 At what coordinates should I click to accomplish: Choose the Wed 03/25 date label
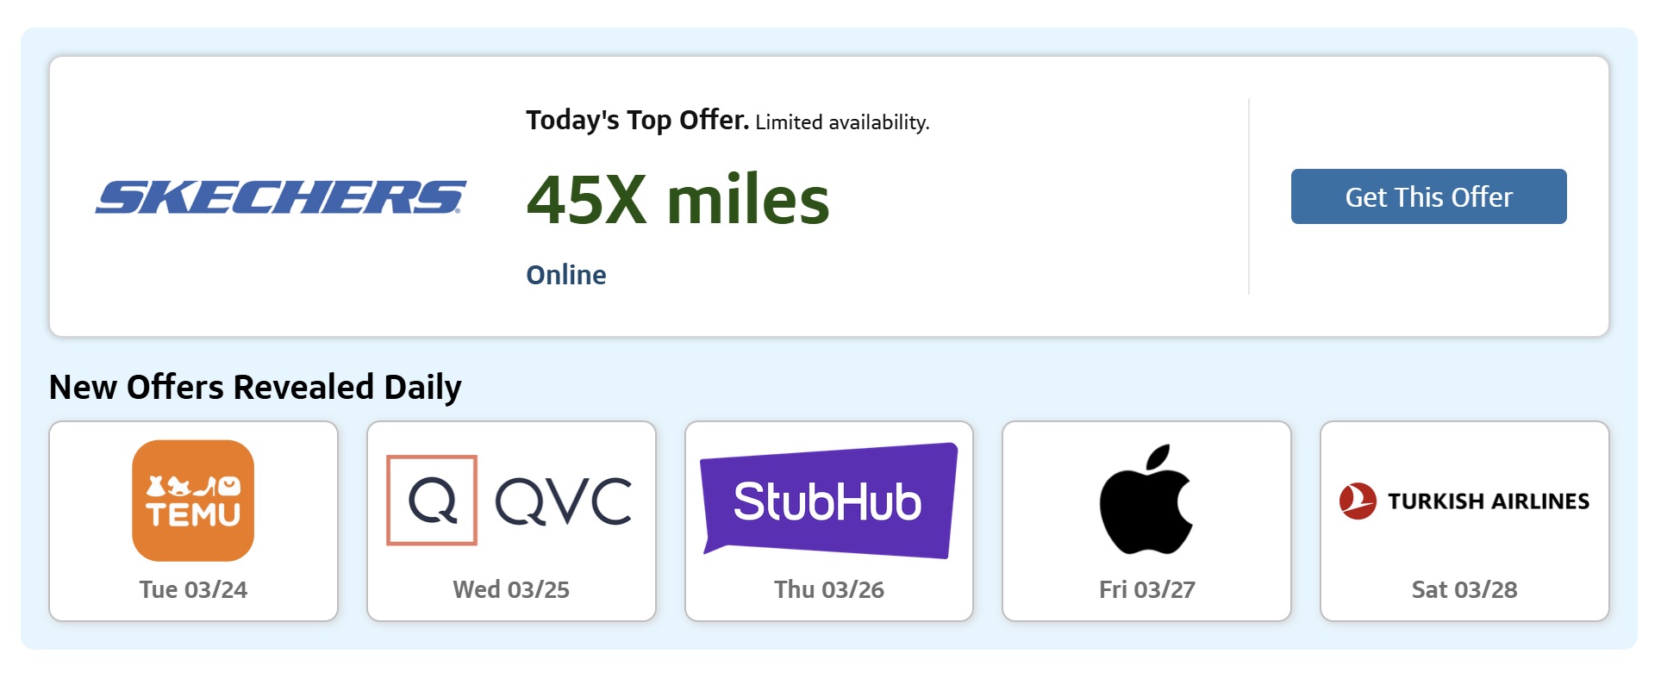pyautogui.click(x=511, y=589)
